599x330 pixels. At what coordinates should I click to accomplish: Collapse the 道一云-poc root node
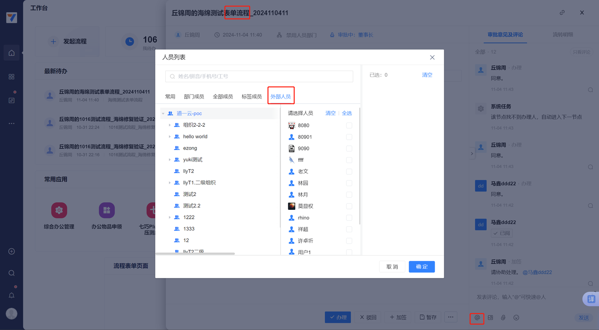[163, 114]
